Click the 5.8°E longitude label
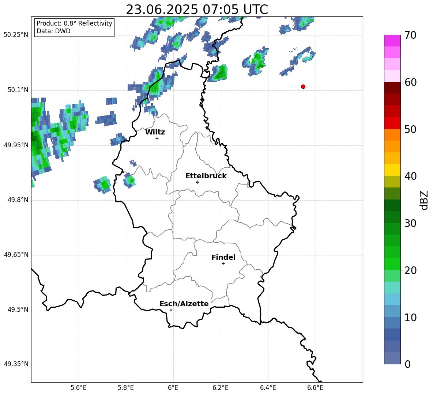Screen dimensions: 433x395 126,388
